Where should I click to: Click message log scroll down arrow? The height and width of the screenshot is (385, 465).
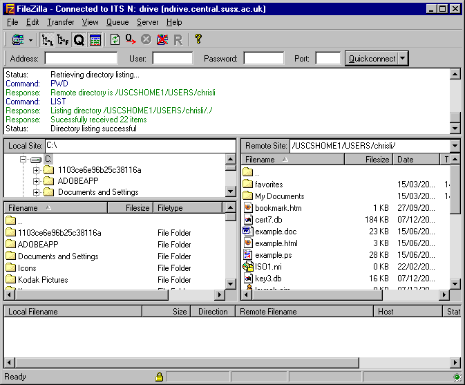[455, 129]
